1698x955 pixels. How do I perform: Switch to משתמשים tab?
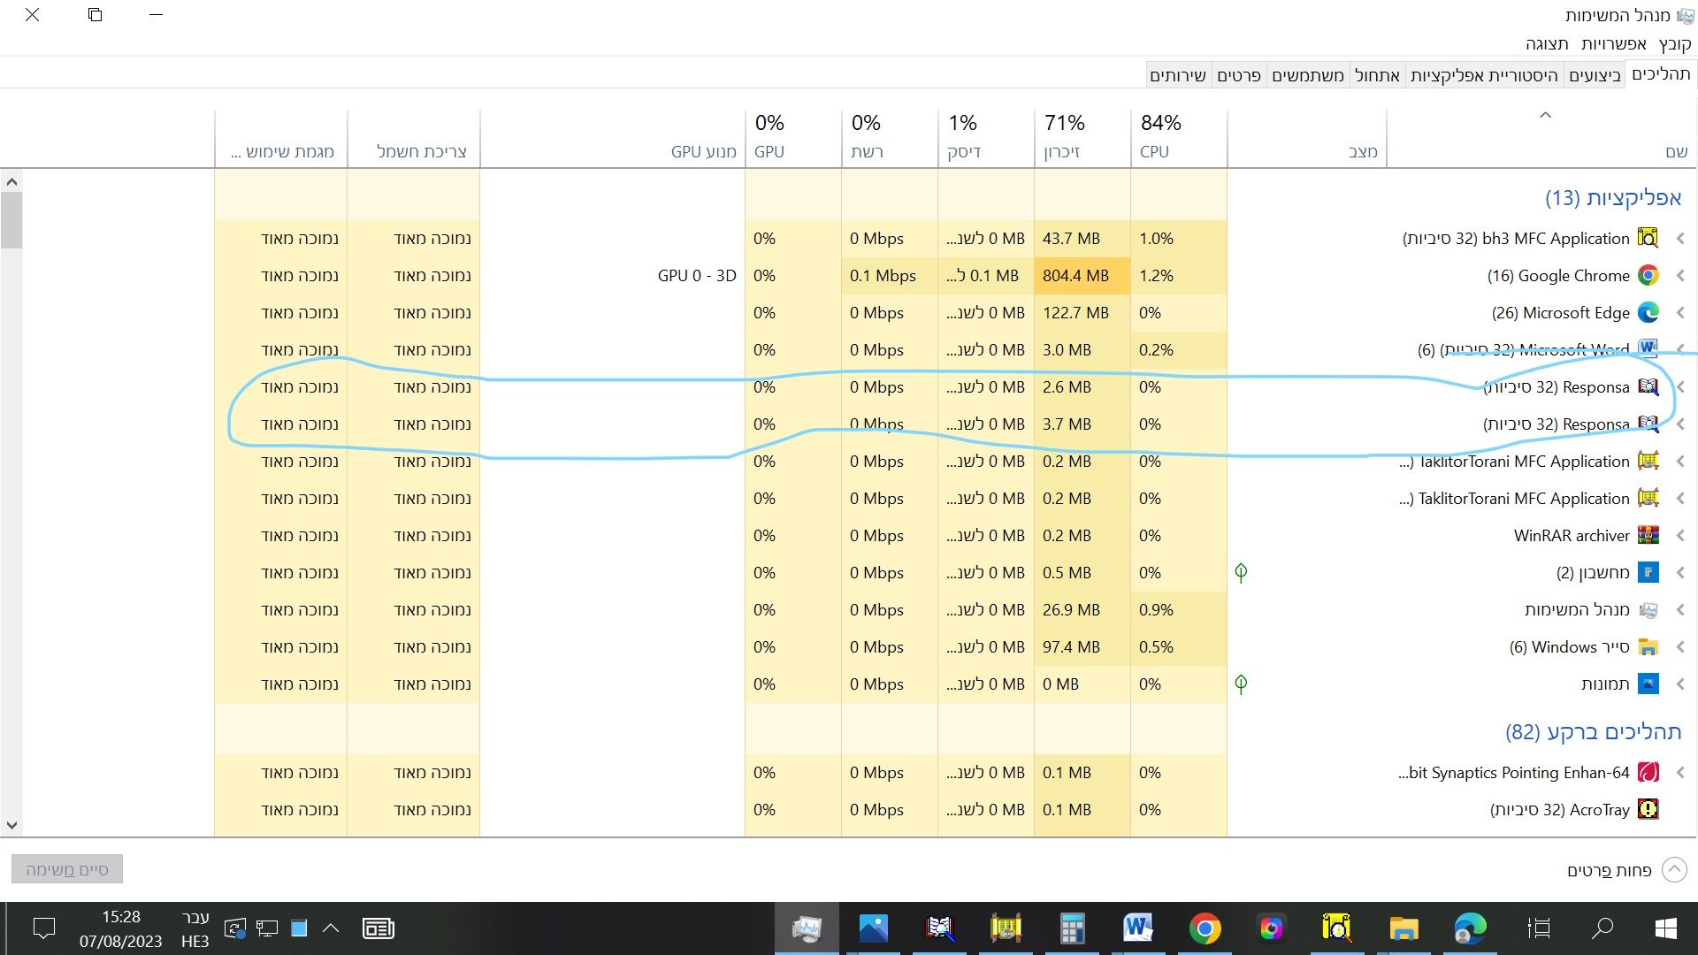point(1308,75)
